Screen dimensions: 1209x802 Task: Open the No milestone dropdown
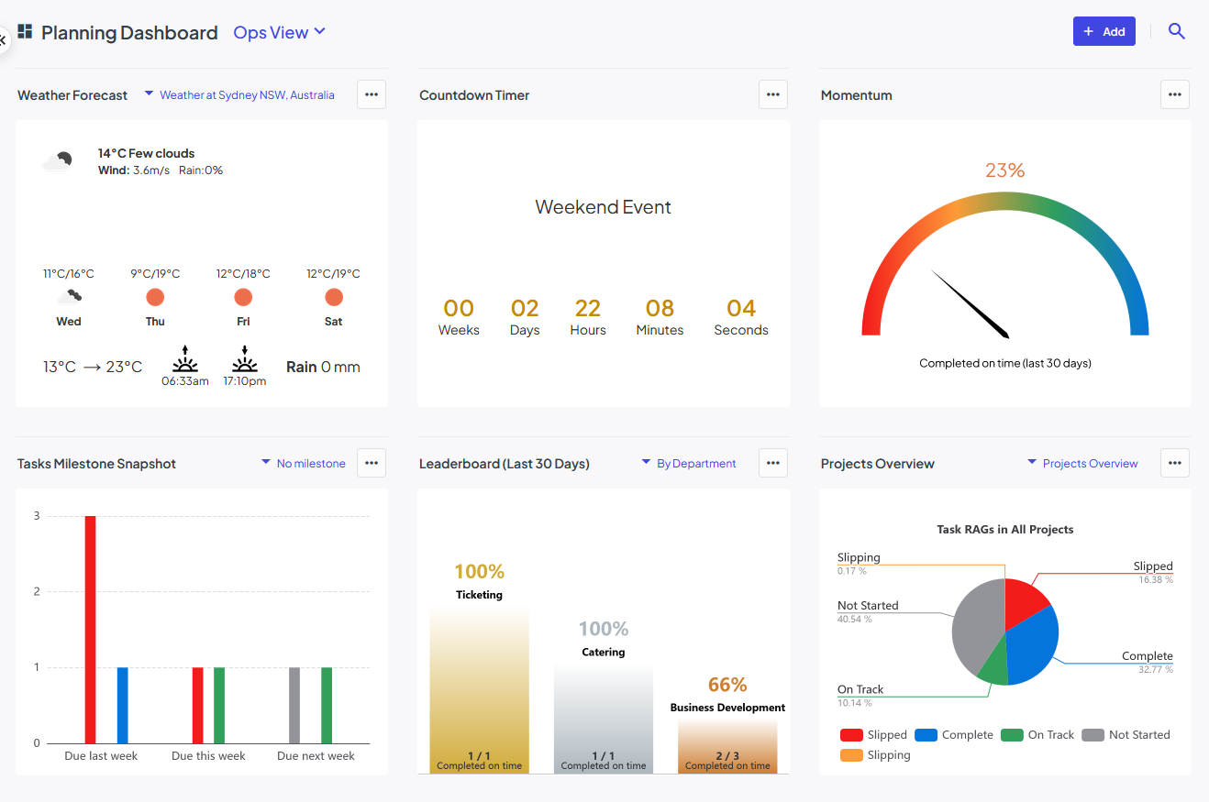(304, 463)
